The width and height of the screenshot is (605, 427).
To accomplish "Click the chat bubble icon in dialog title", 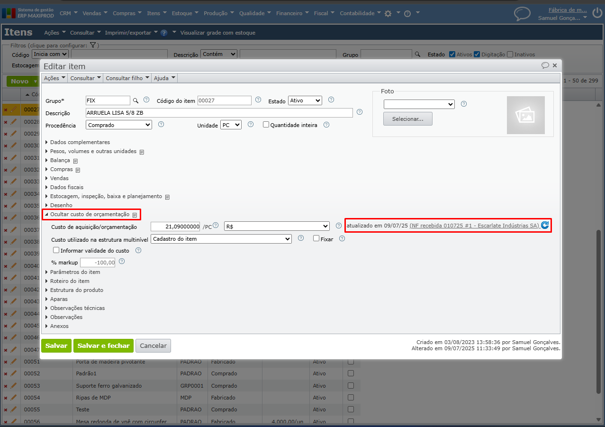I will [x=545, y=65].
